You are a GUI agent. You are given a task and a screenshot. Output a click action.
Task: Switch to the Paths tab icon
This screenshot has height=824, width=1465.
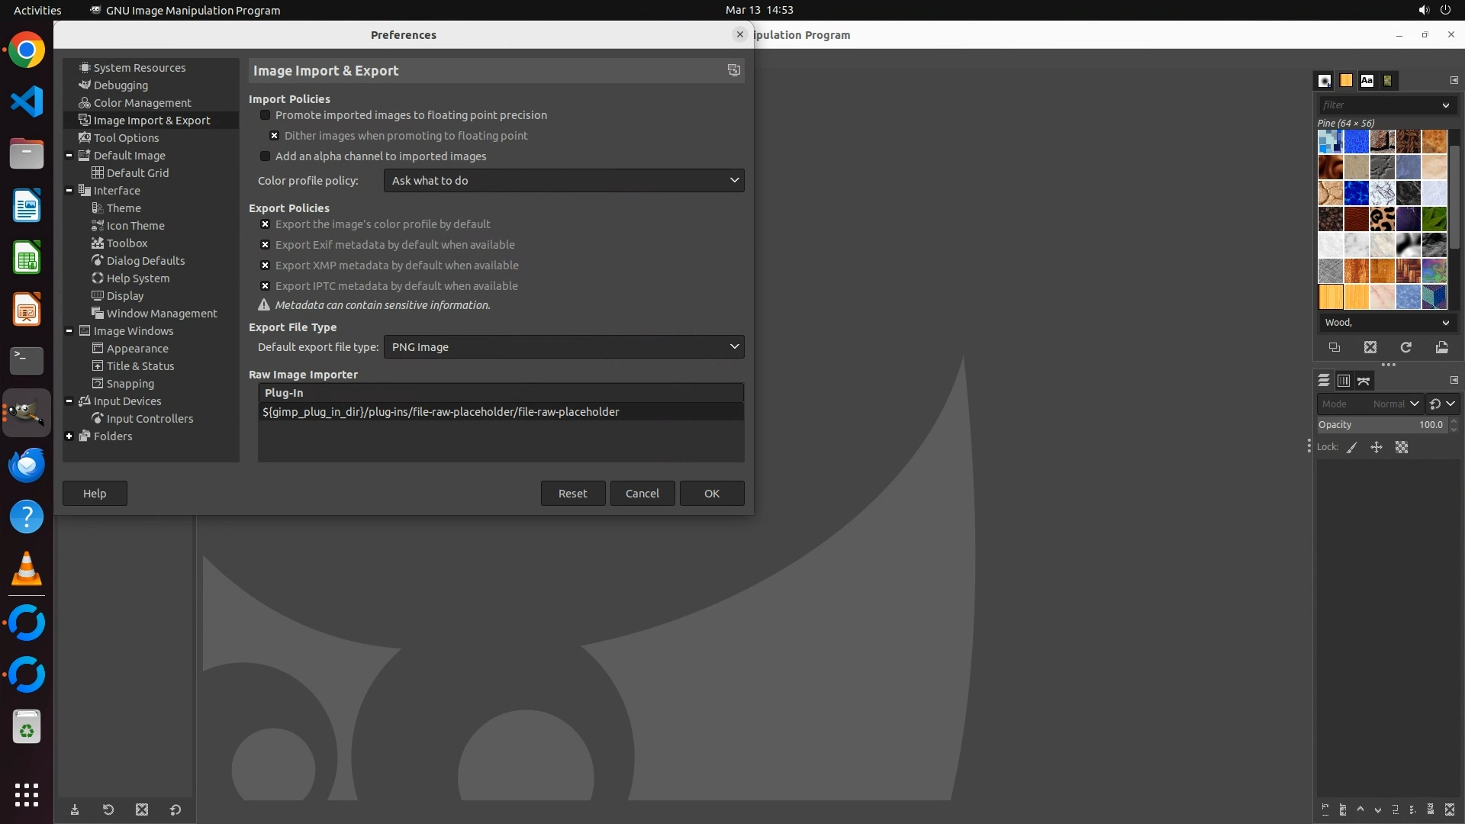click(x=1364, y=380)
